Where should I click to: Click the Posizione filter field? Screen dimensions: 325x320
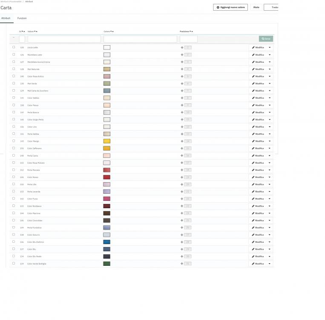[189, 39]
